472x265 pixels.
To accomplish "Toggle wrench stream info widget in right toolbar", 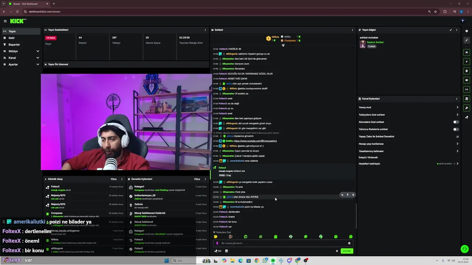I will coord(466,108).
